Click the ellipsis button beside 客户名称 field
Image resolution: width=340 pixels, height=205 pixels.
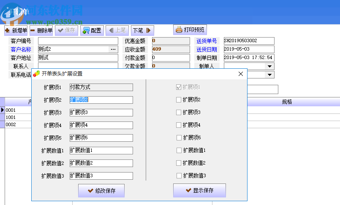[x=113, y=49]
